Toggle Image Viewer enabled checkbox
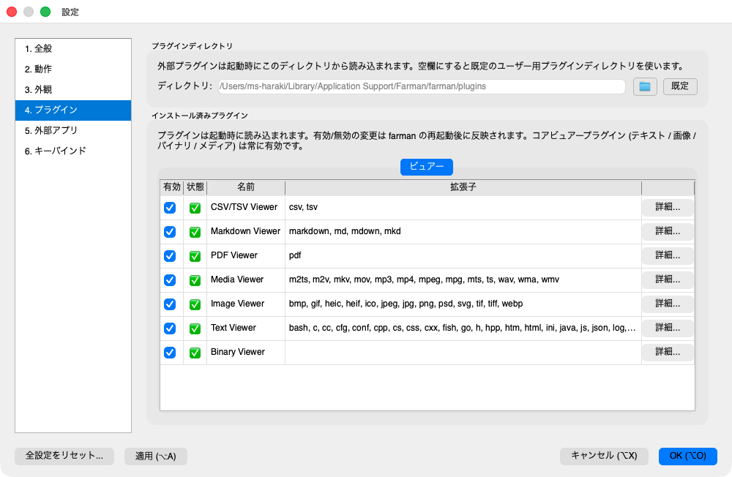 tap(170, 304)
